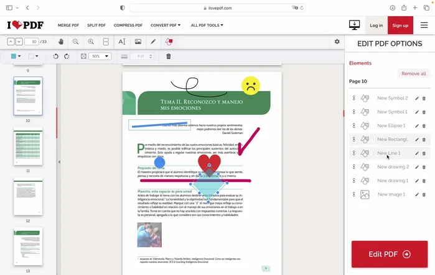Delete New Symbol 2 element
Viewport: 435px width, 275px height.
(424, 98)
